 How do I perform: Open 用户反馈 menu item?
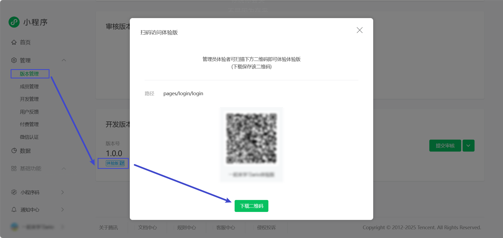(29, 112)
